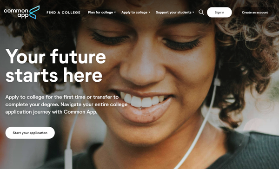Go to the FIND A COLLEGE link
Screen dimensions: 279x169
coord(64,13)
